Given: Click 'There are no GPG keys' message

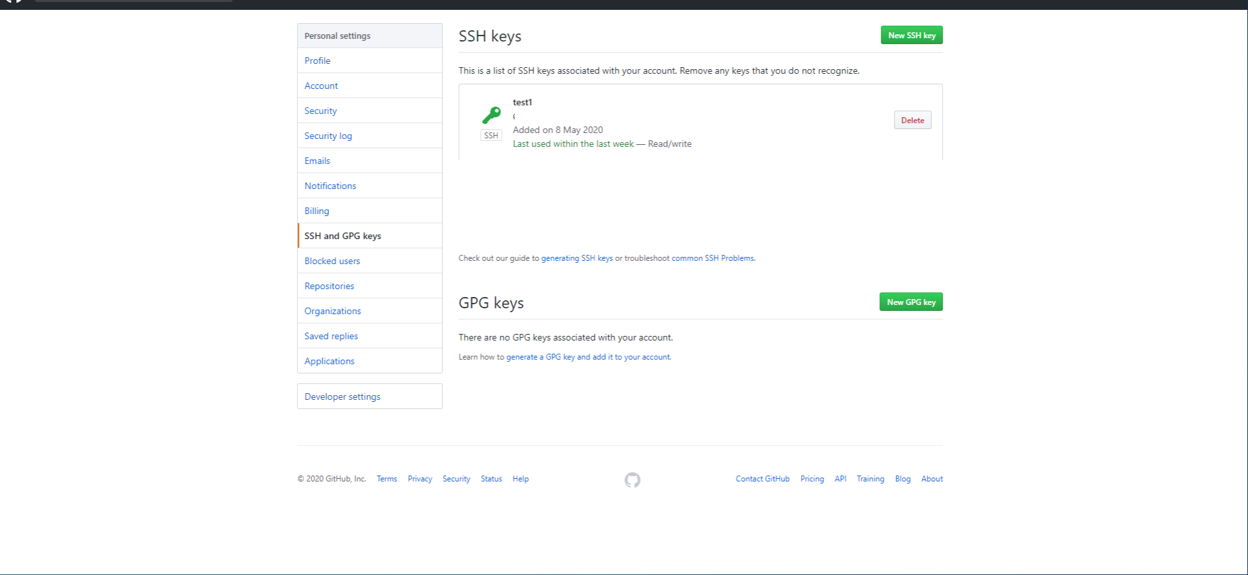Looking at the screenshot, I should 566,337.
